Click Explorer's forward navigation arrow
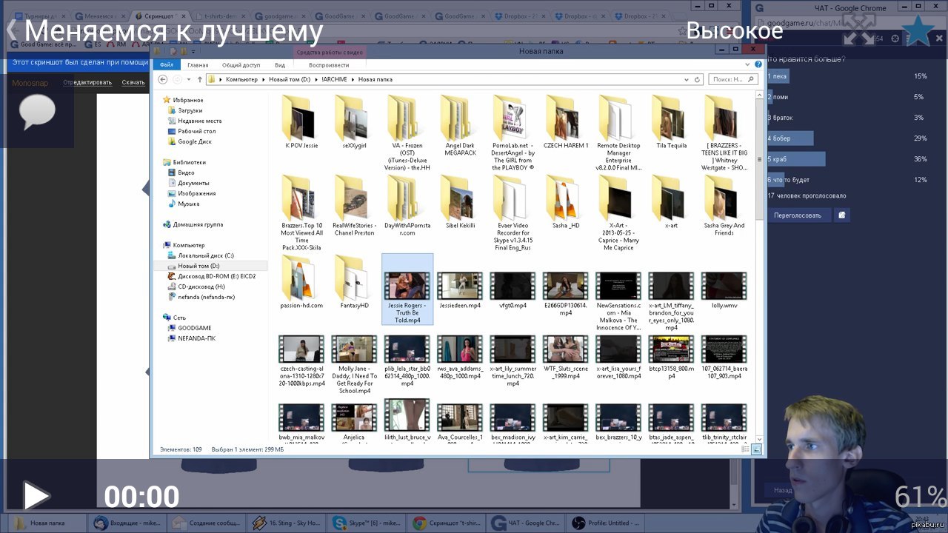 (178, 79)
